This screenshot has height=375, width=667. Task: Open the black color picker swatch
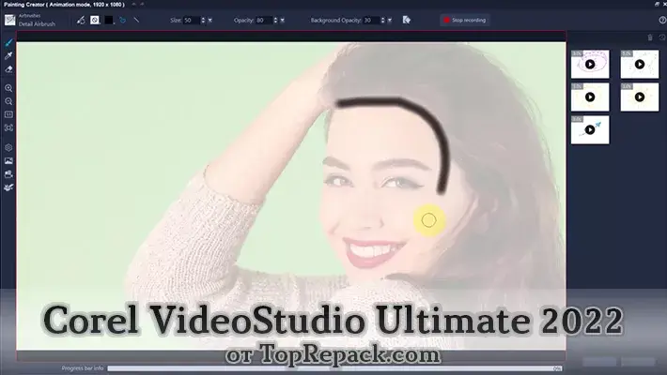coord(109,20)
